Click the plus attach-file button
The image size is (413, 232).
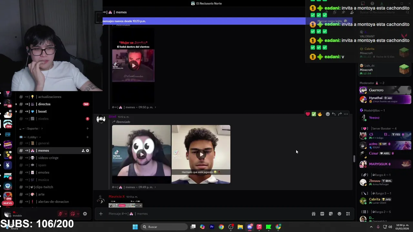click(101, 214)
